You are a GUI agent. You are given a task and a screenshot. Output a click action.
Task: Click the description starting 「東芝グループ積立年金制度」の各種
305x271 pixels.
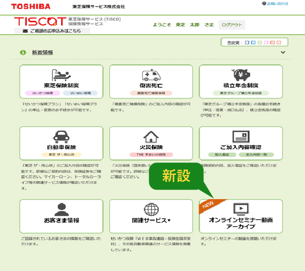tap(240, 110)
